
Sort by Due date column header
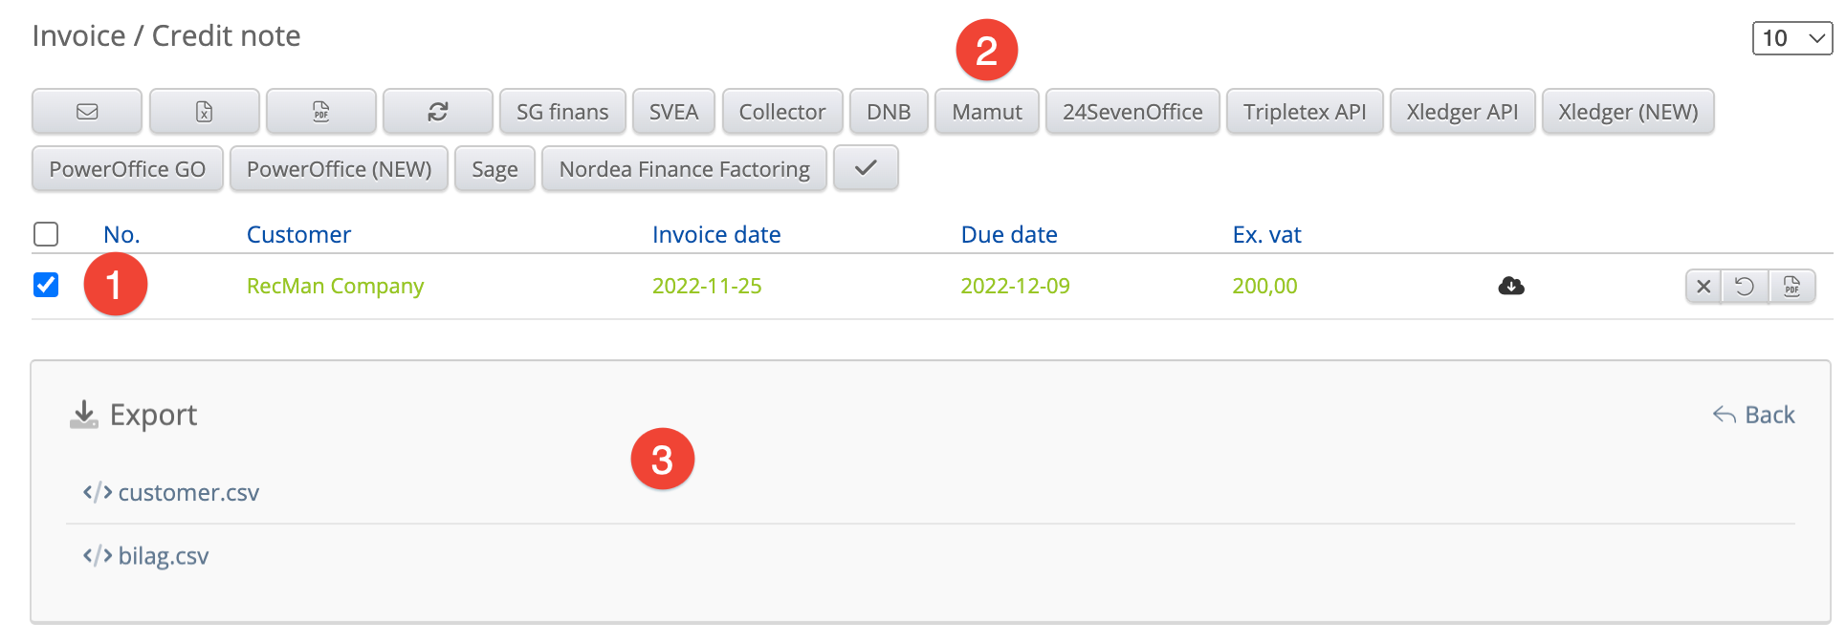pos(1009,234)
